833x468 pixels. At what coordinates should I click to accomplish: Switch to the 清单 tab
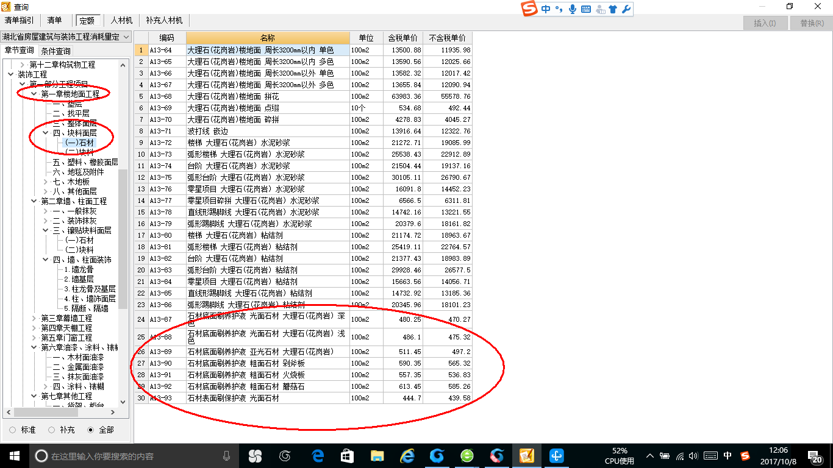(55, 21)
